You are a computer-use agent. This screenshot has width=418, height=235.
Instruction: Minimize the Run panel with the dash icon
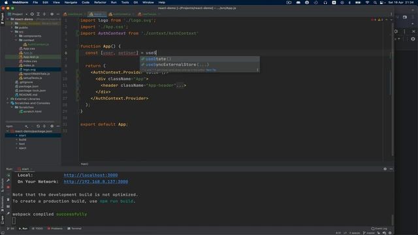click(x=391, y=169)
